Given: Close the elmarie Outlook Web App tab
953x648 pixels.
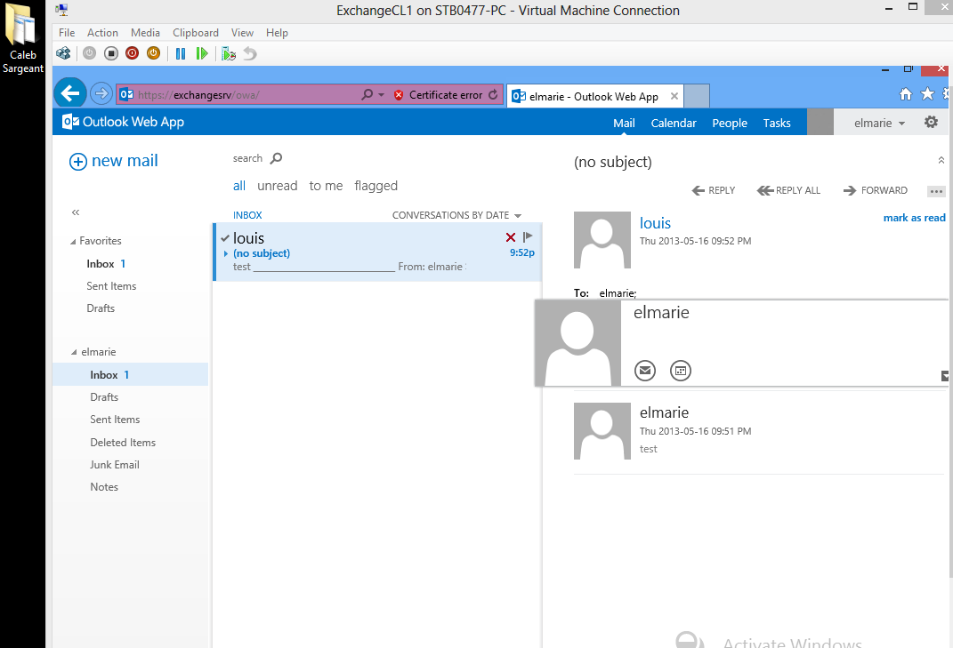Looking at the screenshot, I should point(674,96).
